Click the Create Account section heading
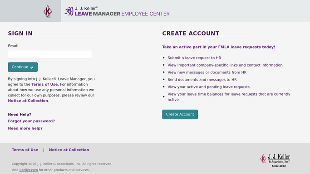 tap(191, 34)
